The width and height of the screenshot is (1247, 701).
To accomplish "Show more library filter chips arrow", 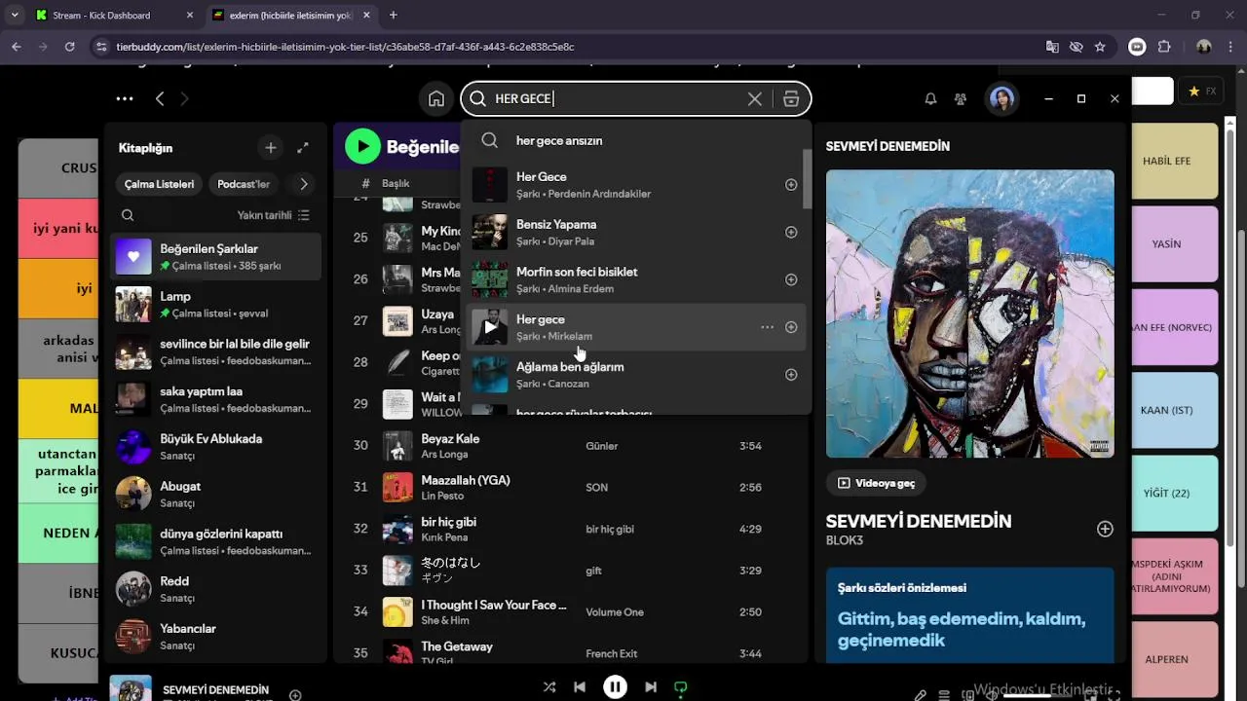I will tap(304, 184).
